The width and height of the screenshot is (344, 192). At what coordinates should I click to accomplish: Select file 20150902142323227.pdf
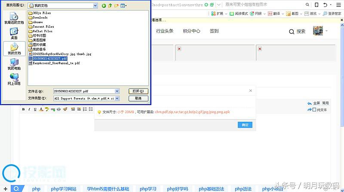[x=48, y=58]
